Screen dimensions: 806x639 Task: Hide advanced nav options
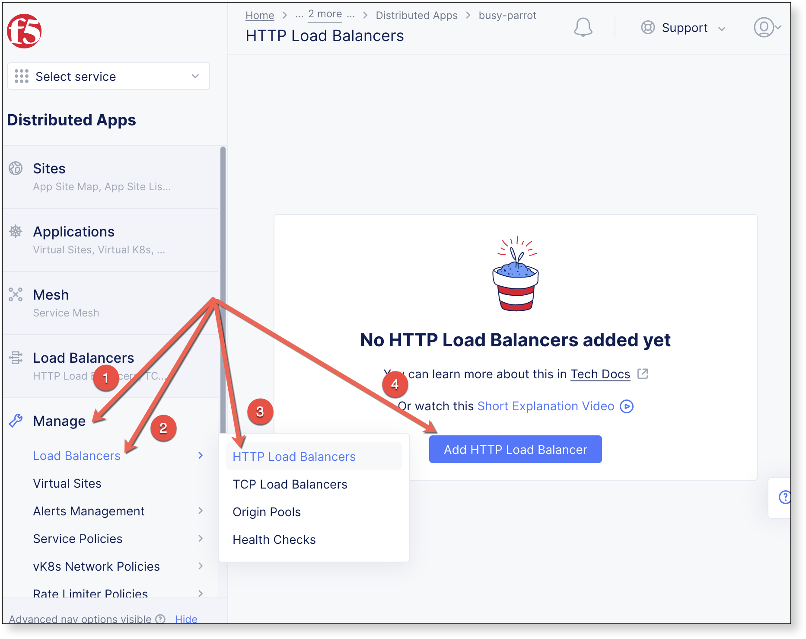[186, 619]
